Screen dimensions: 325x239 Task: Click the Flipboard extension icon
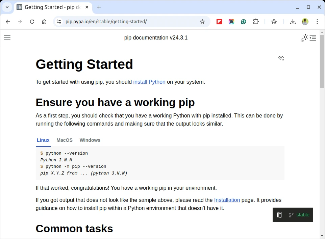click(x=219, y=22)
